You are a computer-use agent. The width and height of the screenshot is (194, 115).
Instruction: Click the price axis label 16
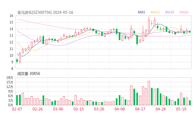coord(11,16)
